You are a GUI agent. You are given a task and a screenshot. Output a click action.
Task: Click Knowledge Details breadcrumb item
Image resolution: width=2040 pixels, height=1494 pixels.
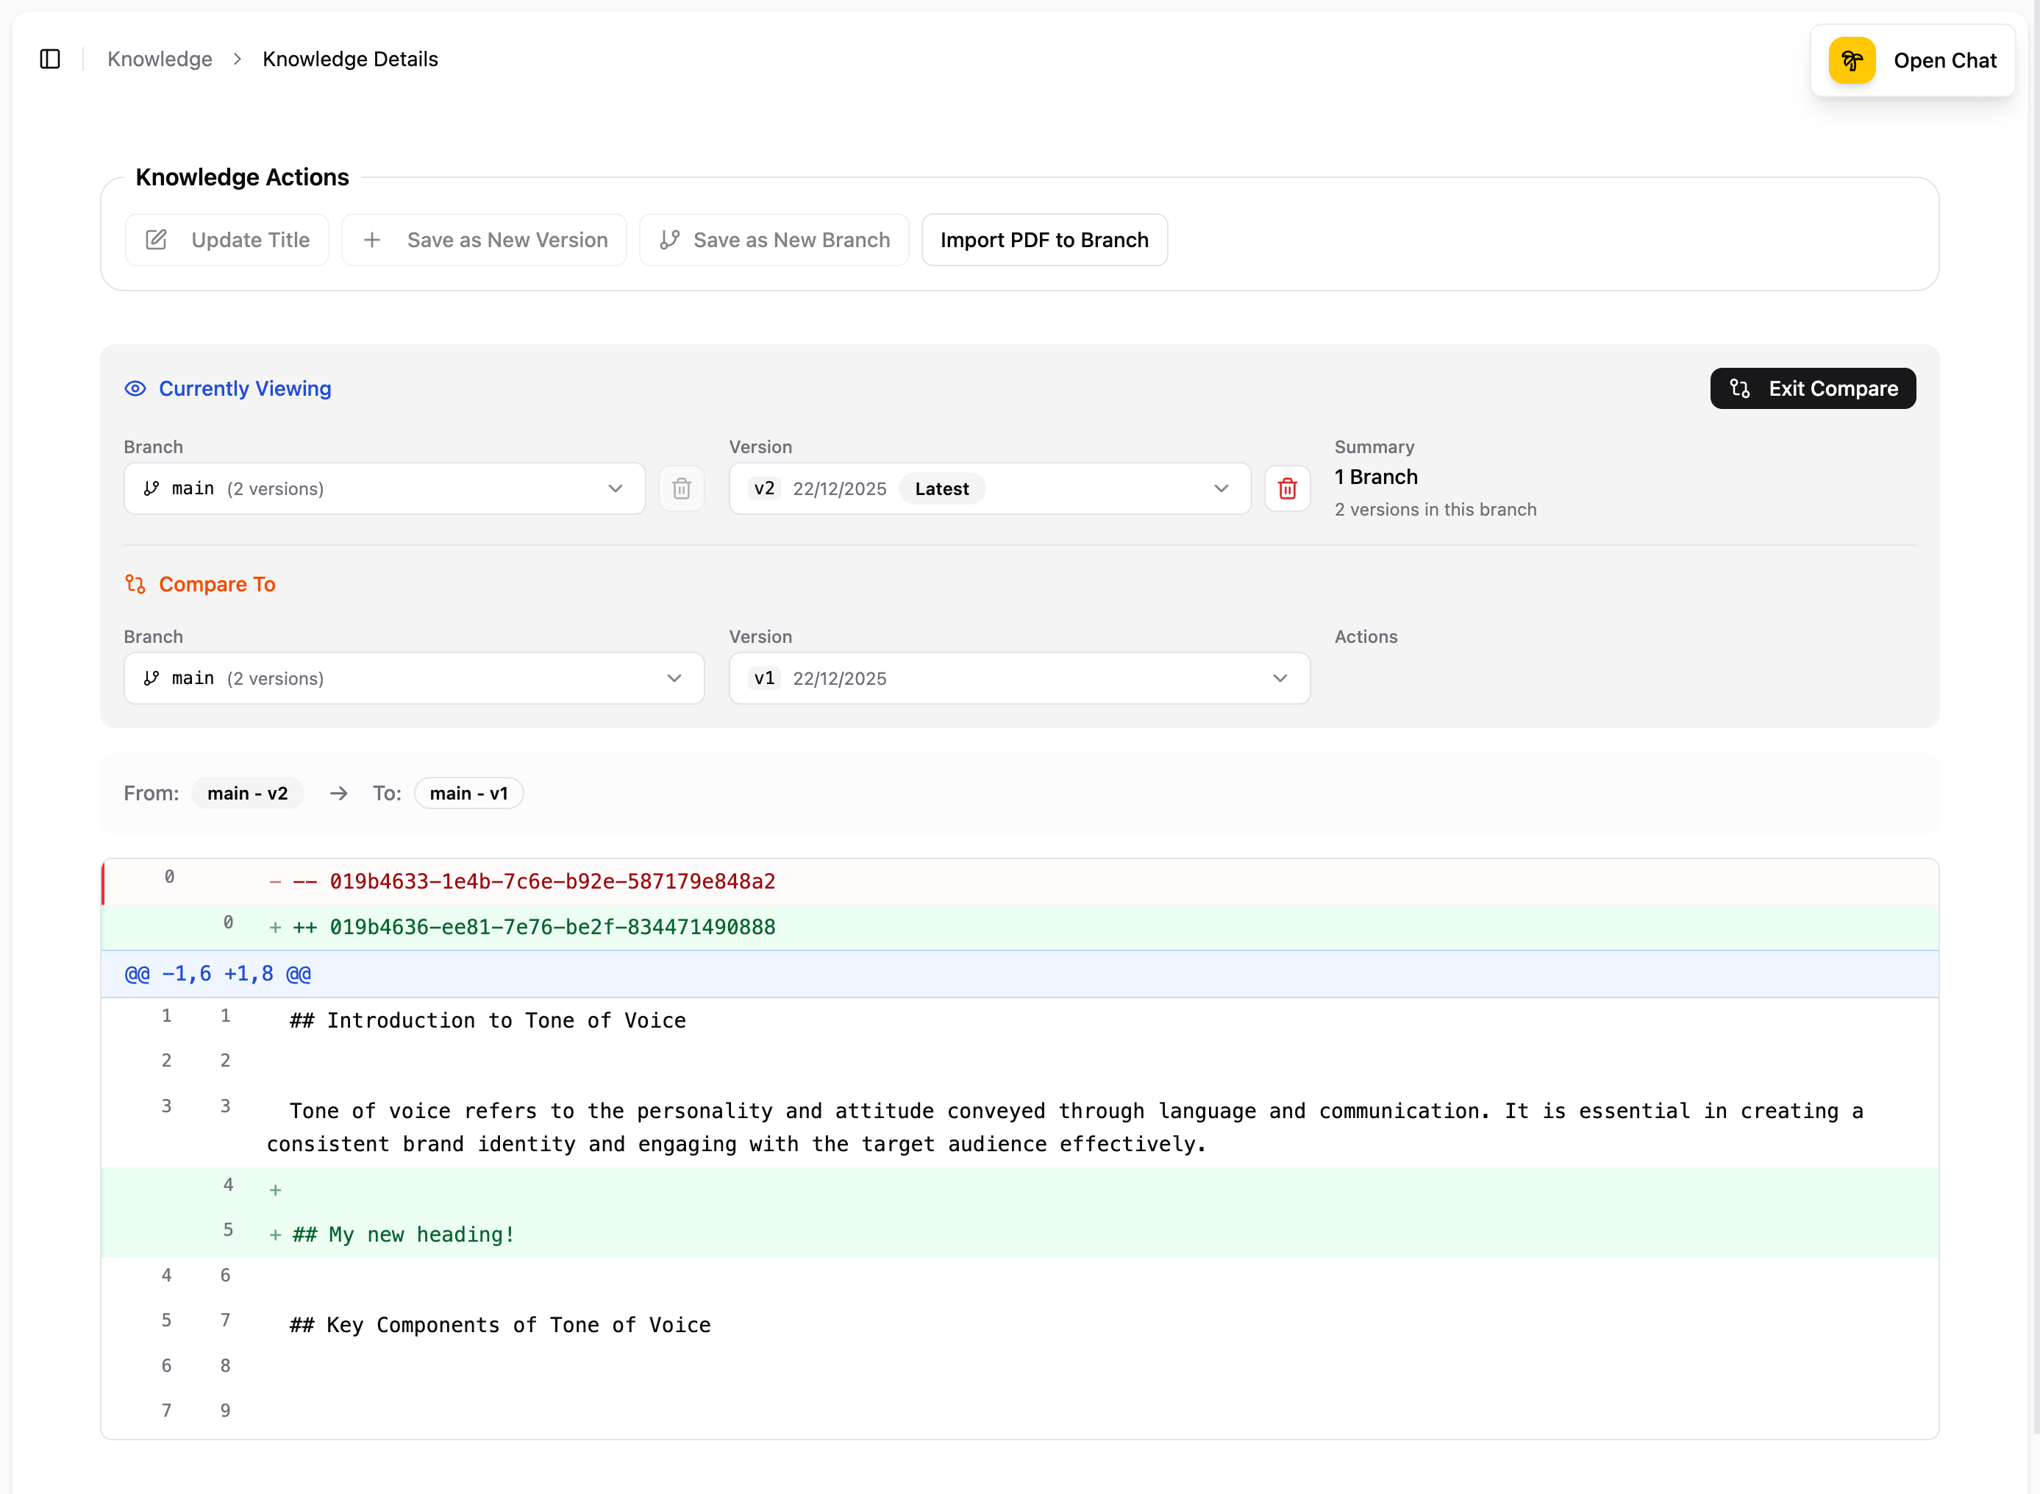coord(350,59)
